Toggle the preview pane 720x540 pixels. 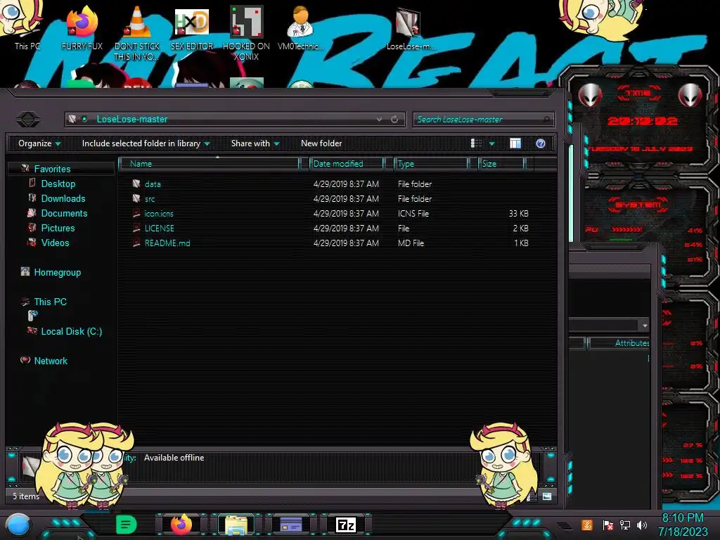515,143
